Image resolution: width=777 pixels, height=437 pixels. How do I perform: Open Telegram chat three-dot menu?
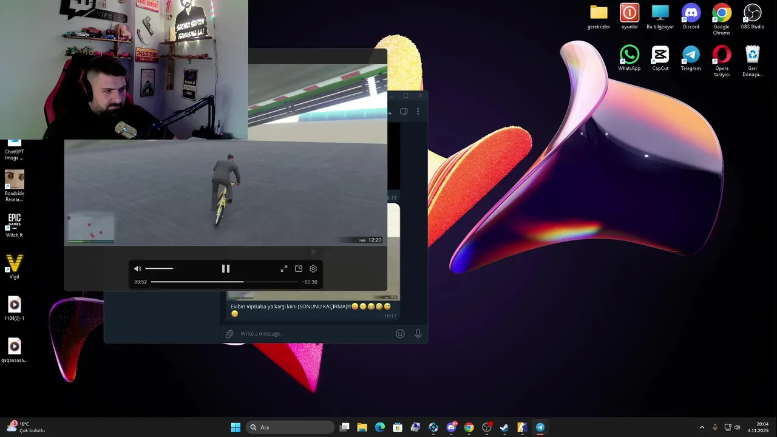click(418, 111)
